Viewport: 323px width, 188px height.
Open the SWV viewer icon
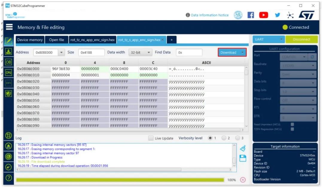(x=8, y=83)
